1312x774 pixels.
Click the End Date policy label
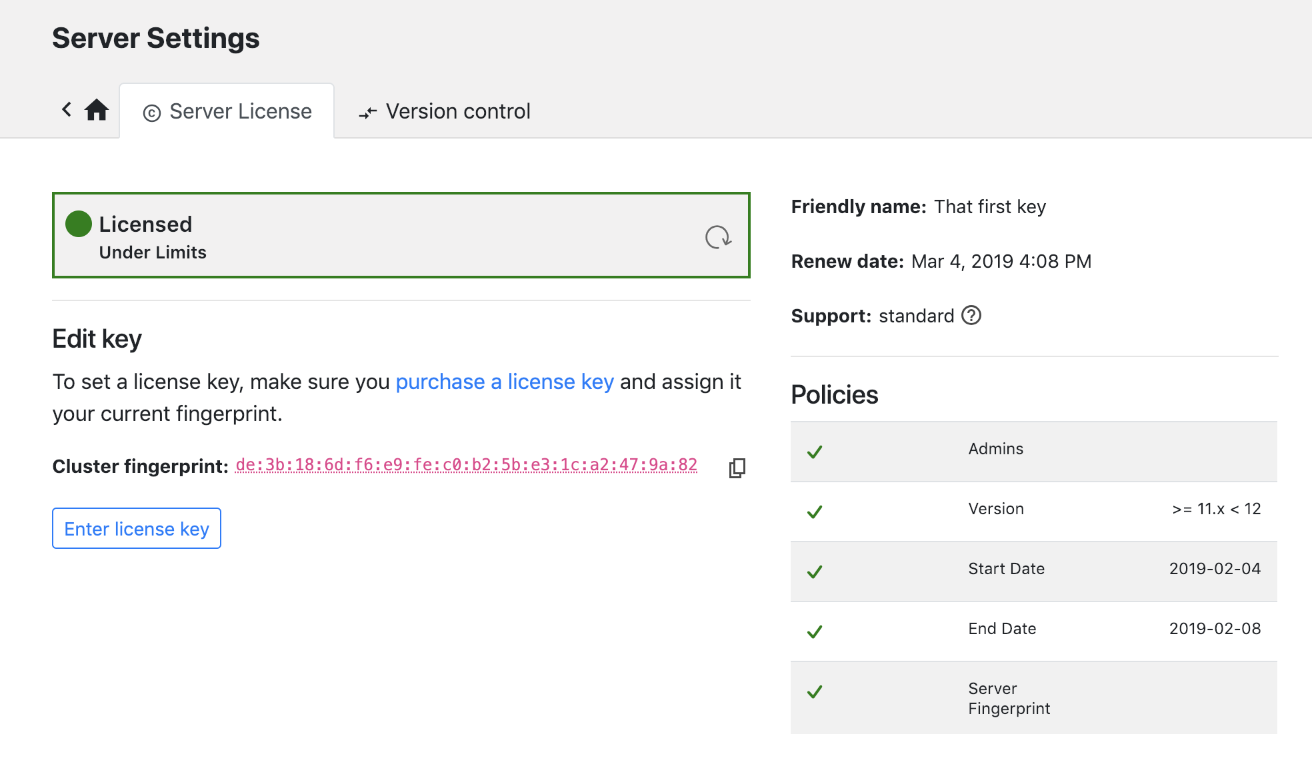pos(1002,629)
